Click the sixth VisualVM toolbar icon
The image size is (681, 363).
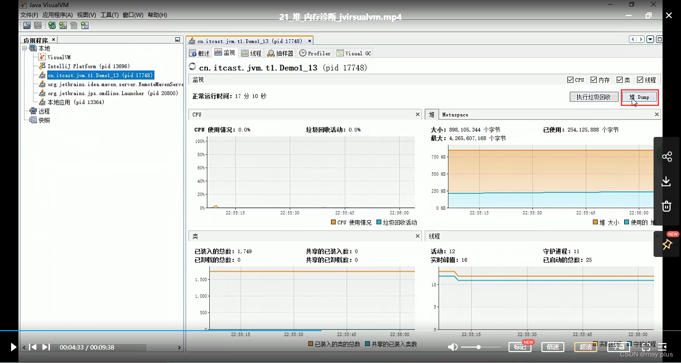click(85, 25)
